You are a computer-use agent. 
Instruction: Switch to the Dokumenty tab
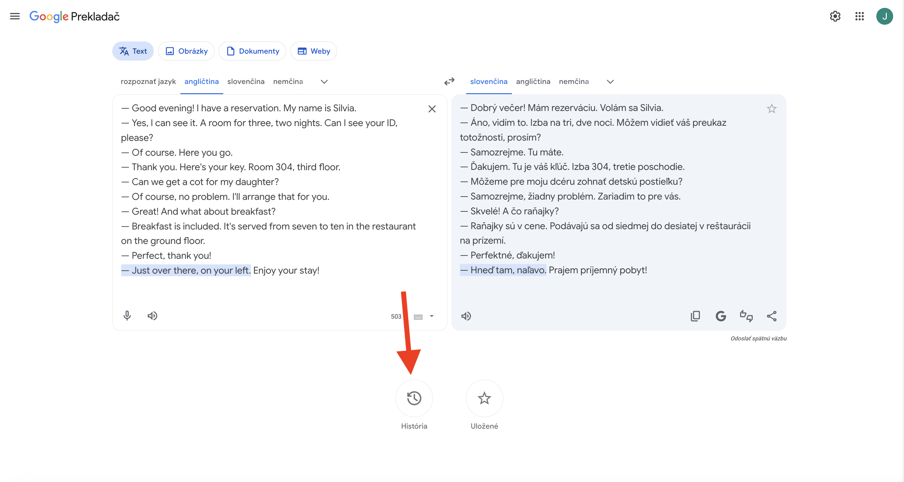252,51
